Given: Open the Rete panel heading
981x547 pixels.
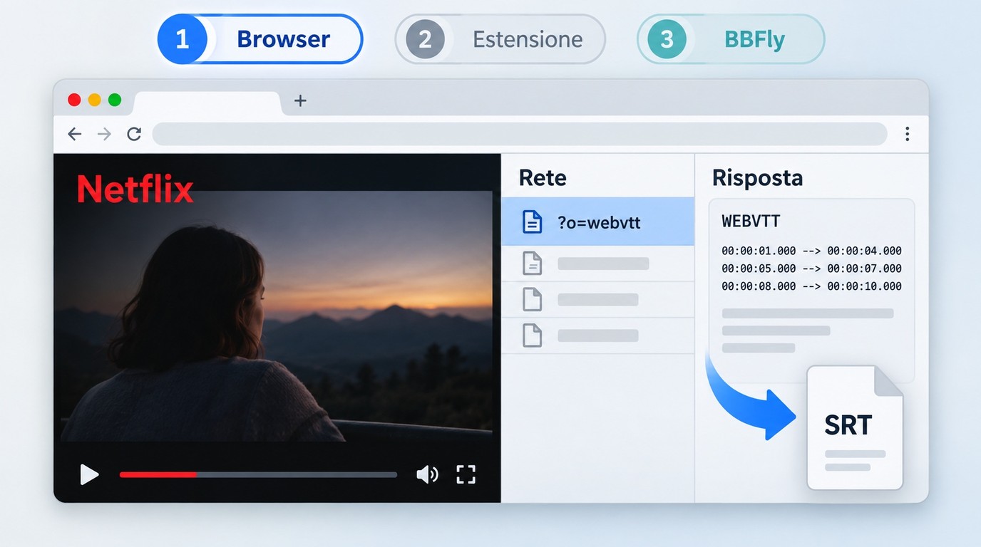Looking at the screenshot, I should coord(543,178).
